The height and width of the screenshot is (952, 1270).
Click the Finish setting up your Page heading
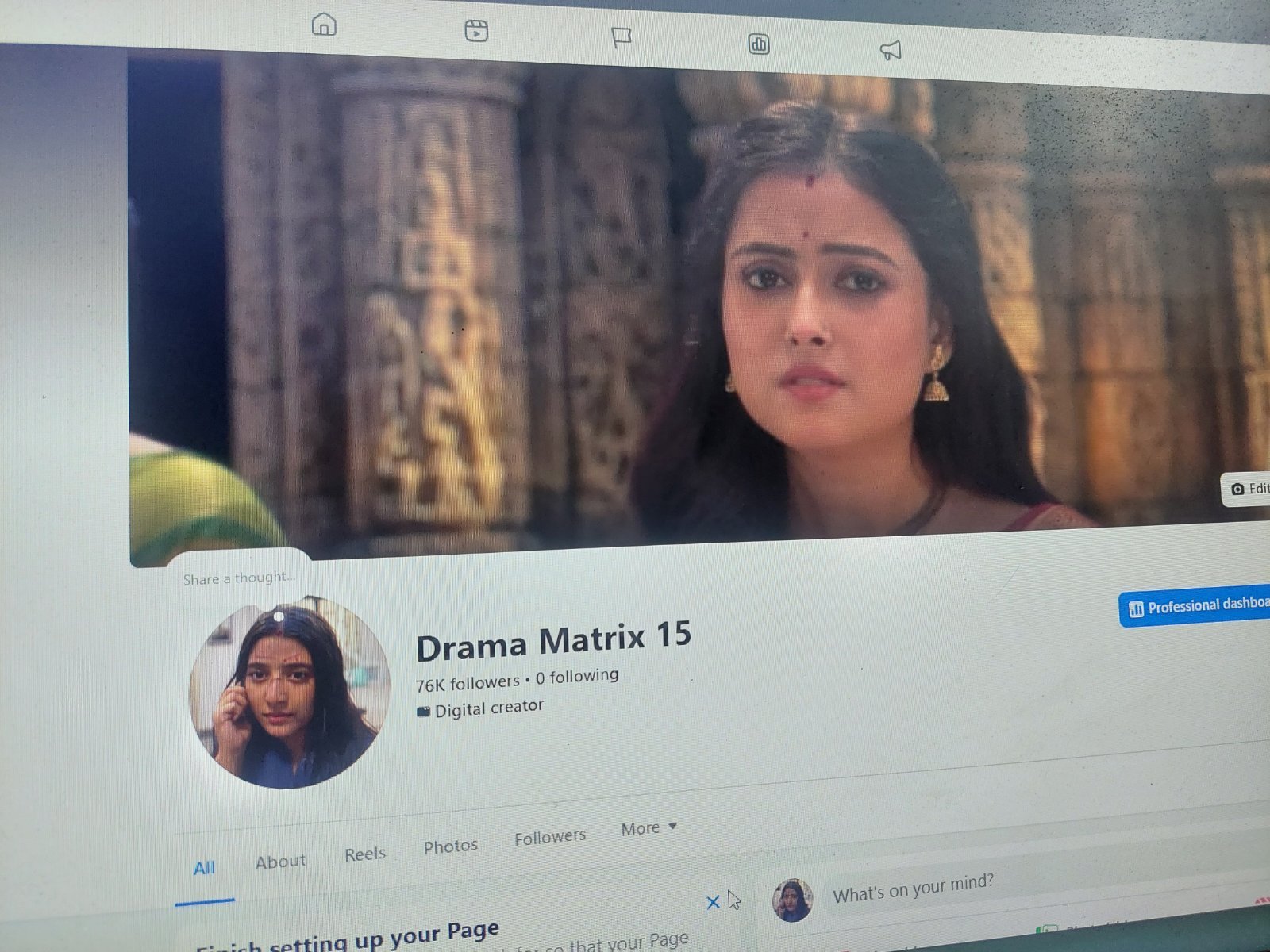(x=348, y=938)
